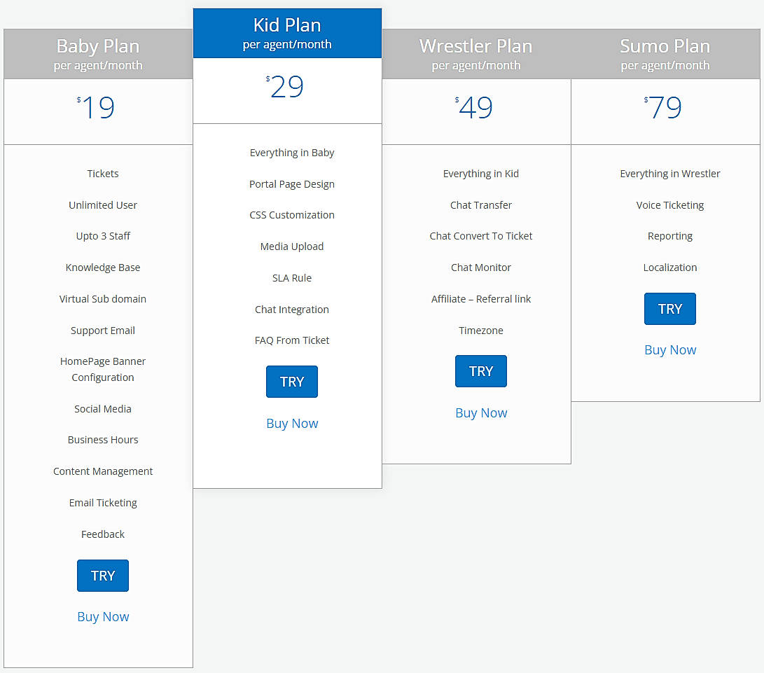
Task: Click 'Reporting' feature text
Action: click(670, 236)
